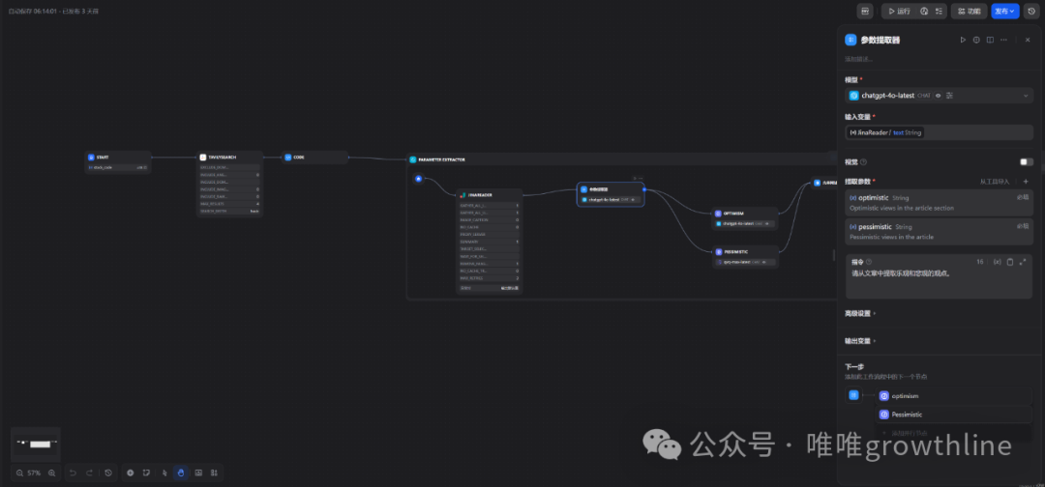Close the 参数提取器 panel
The image size is (1045, 487).
pyautogui.click(x=1027, y=40)
